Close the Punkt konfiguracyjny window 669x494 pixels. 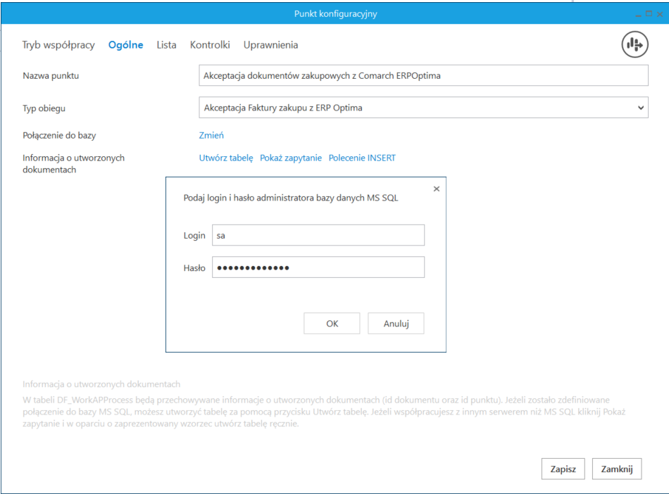click(x=658, y=13)
